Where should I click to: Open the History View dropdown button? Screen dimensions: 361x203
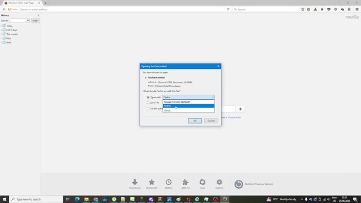(x=35, y=20)
